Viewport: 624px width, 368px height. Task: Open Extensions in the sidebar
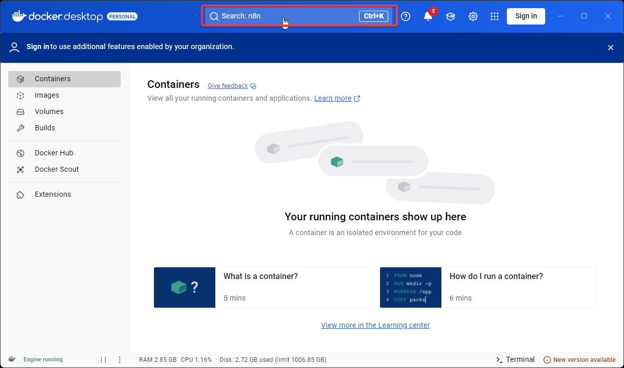point(64,195)
